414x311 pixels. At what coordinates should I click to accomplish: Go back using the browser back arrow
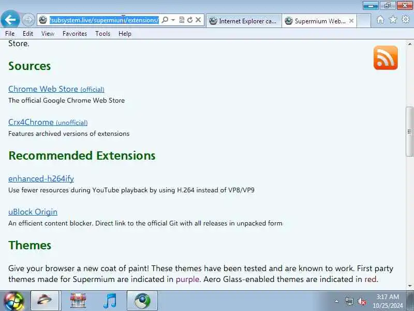point(10,19)
